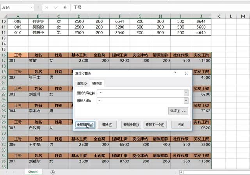
Task: Click the formula bar cancel X icon
Action: pyautogui.click(x=47, y=7)
